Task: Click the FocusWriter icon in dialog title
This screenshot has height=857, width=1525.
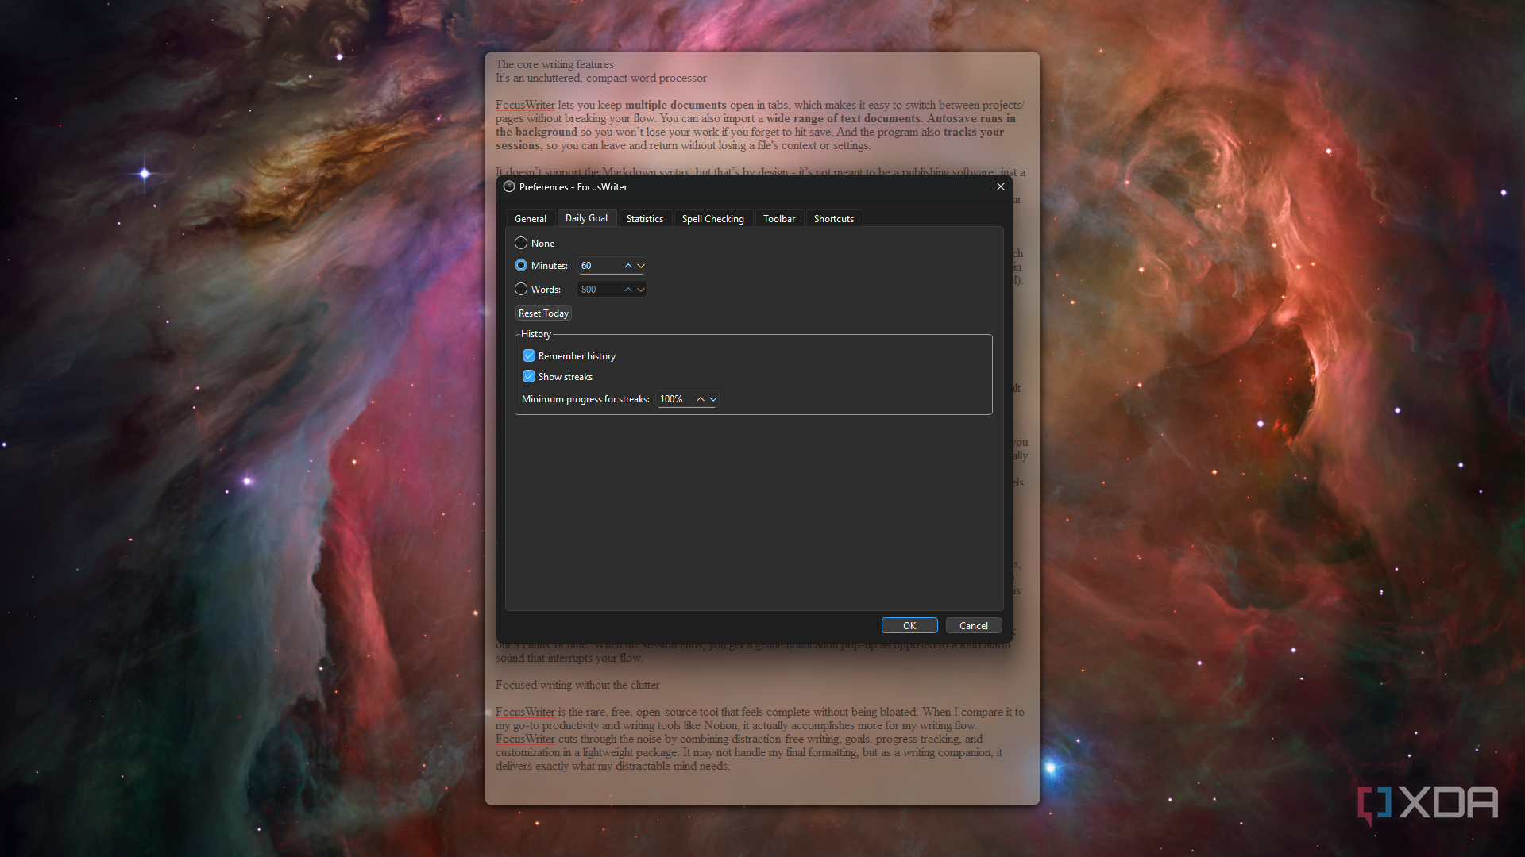Action: [509, 186]
